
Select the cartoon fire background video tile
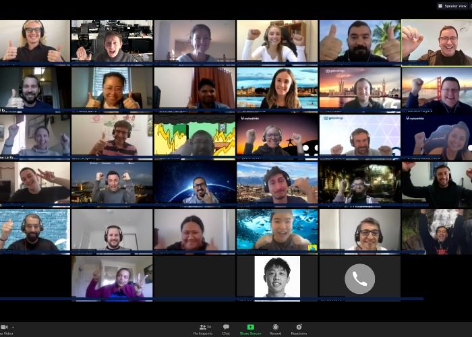(x=194, y=136)
